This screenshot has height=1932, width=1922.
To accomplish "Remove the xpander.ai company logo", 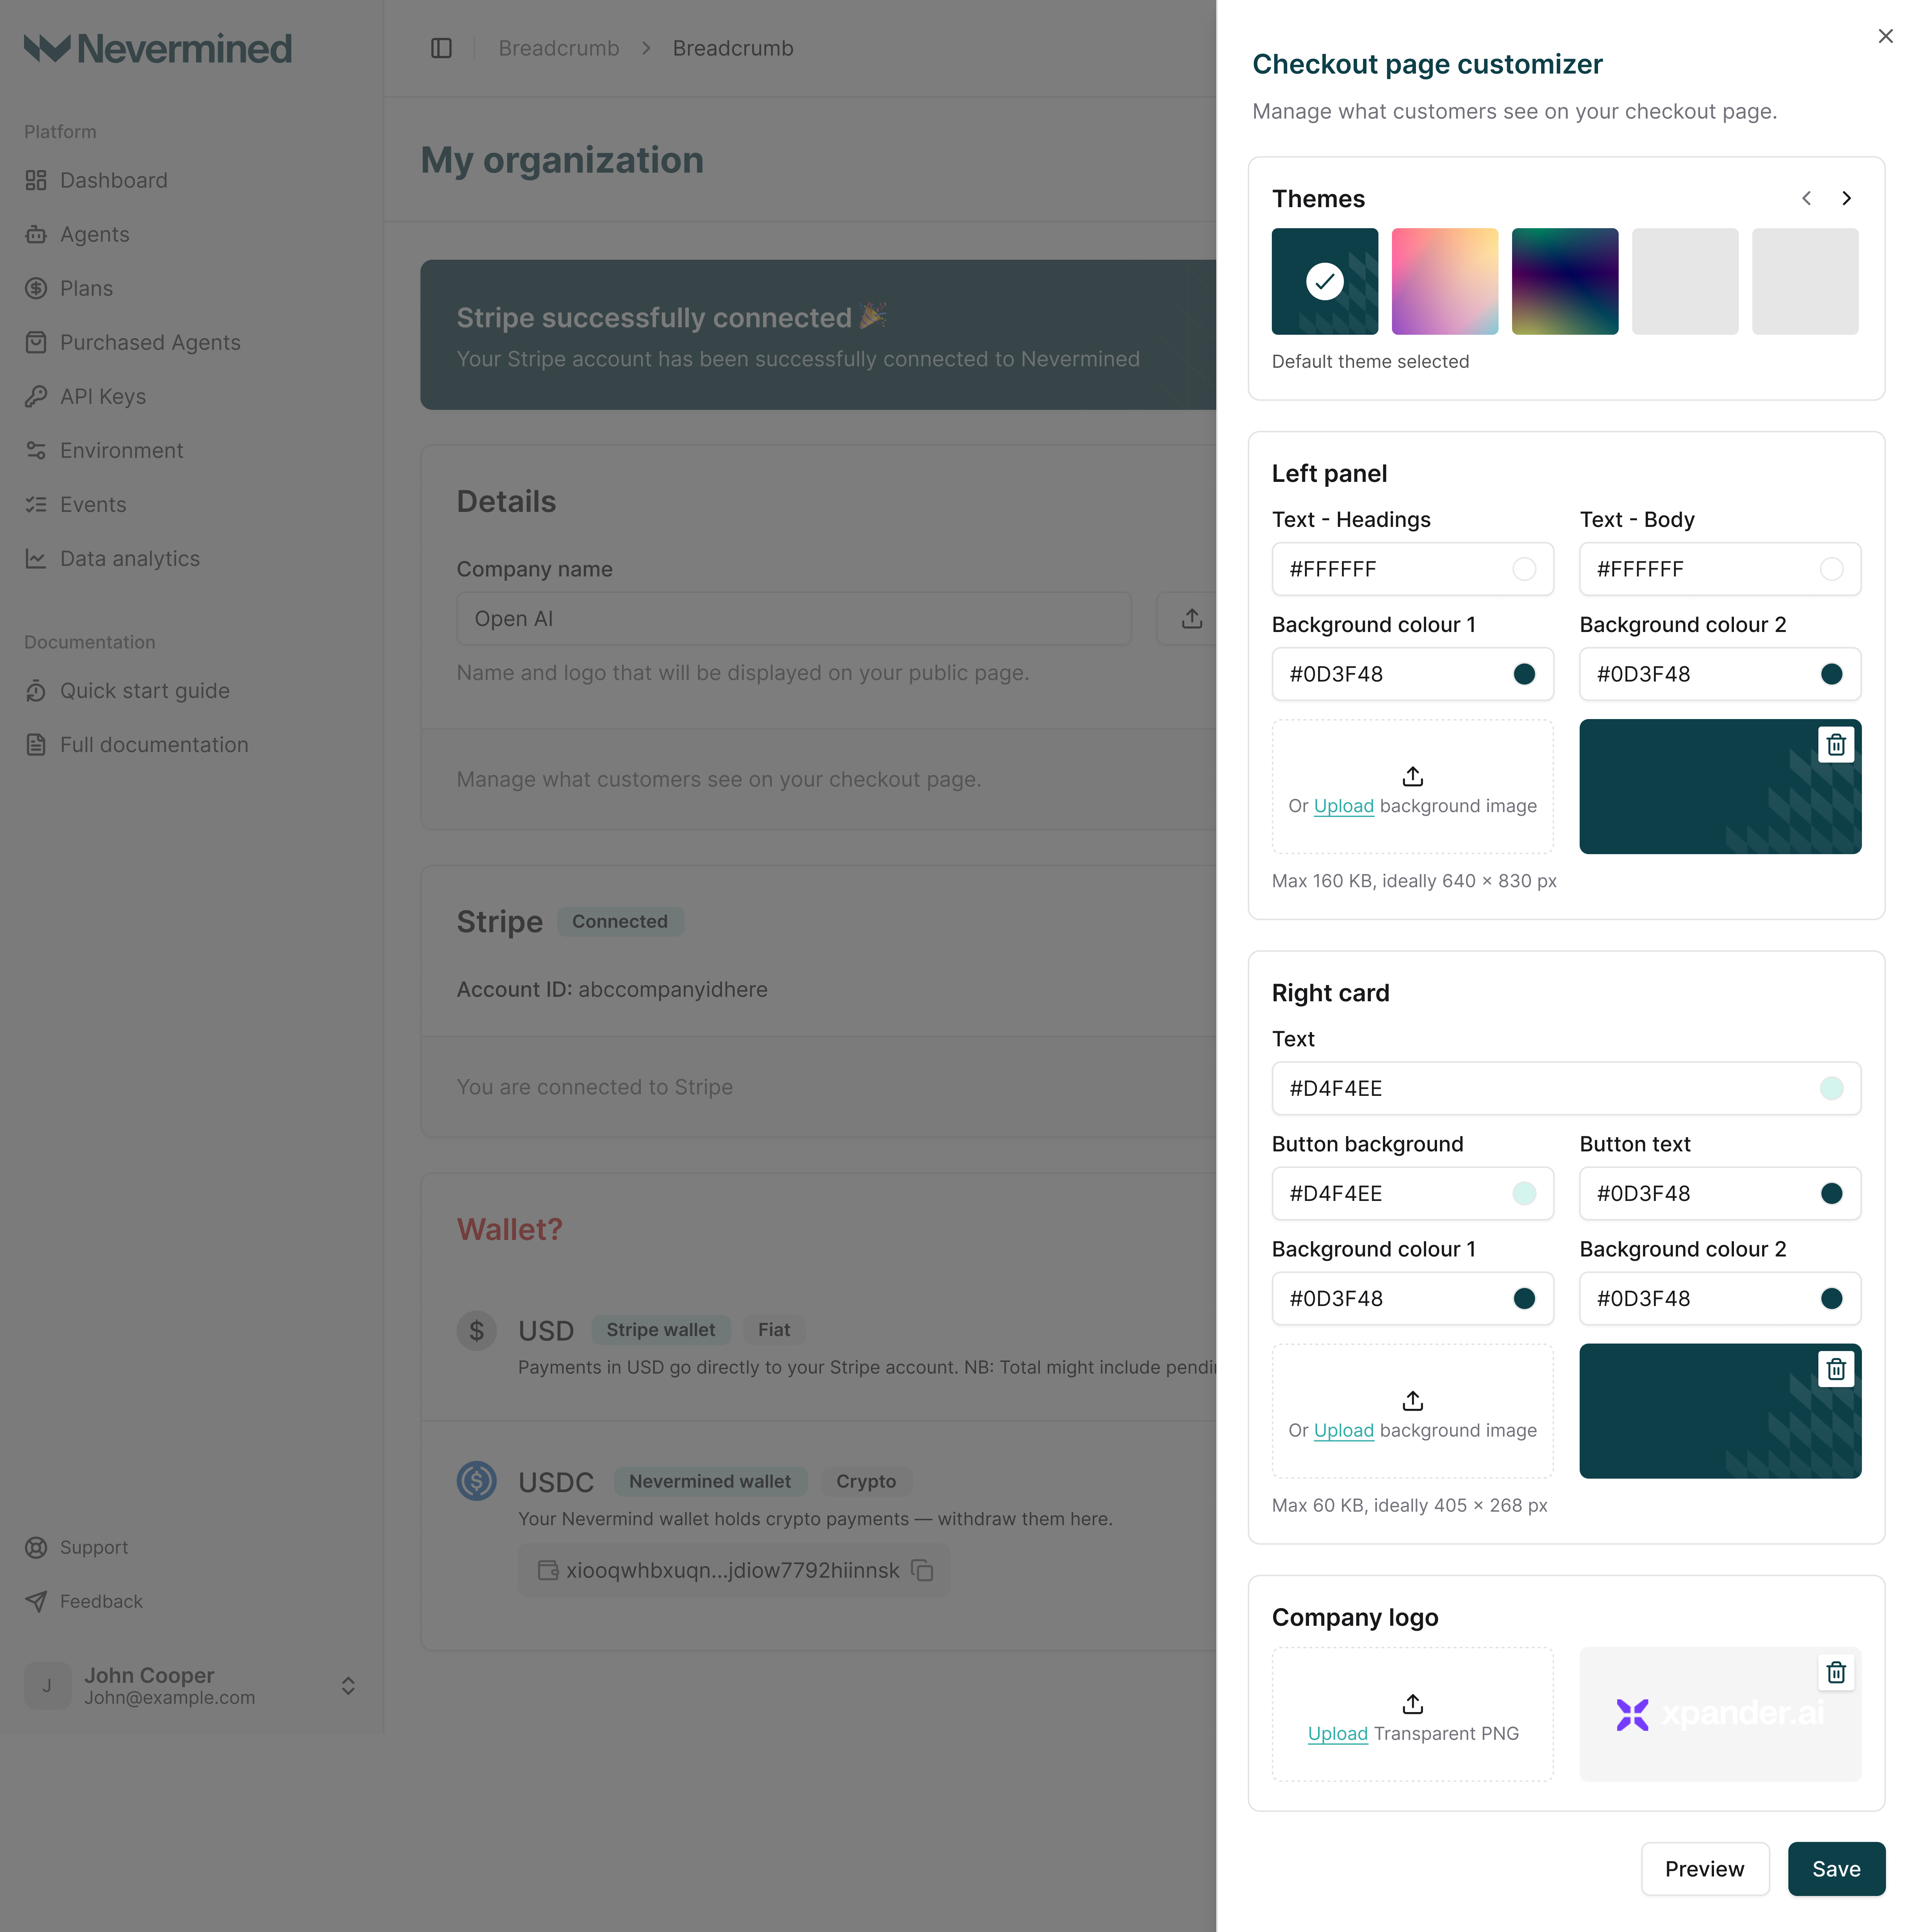I will click(1836, 1672).
